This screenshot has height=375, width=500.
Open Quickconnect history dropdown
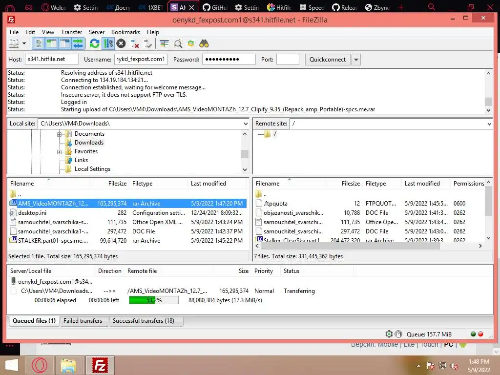[356, 60]
